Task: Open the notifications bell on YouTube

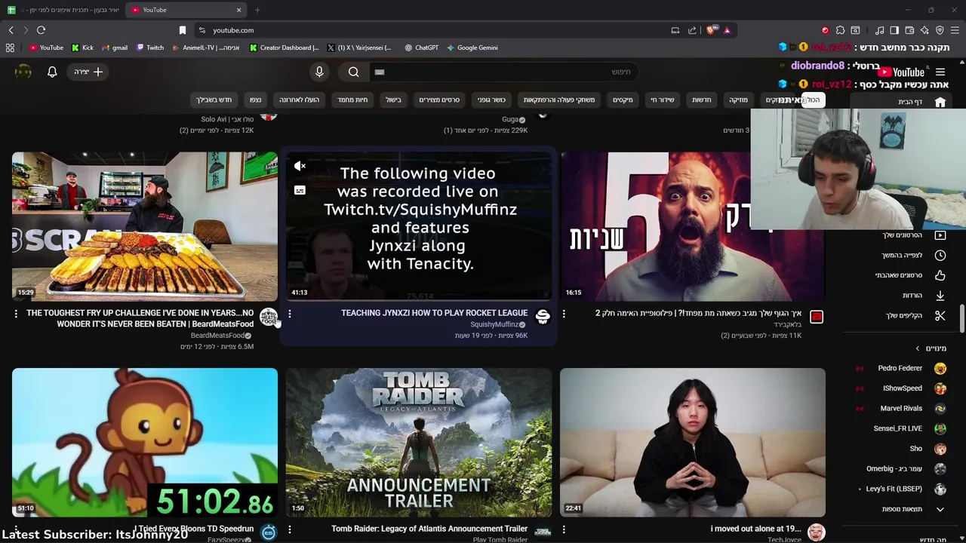Action: point(52,72)
